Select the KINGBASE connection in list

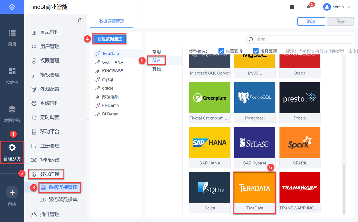(117, 71)
